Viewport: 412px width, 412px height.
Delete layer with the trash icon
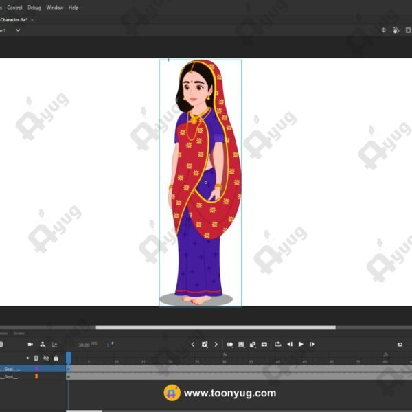(x=1, y=344)
